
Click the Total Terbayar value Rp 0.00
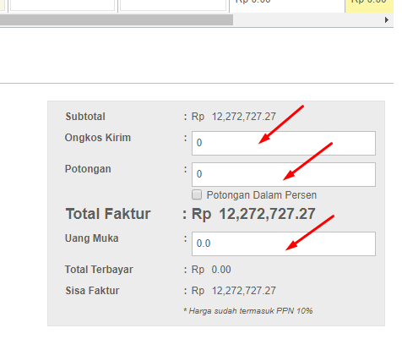click(211, 270)
